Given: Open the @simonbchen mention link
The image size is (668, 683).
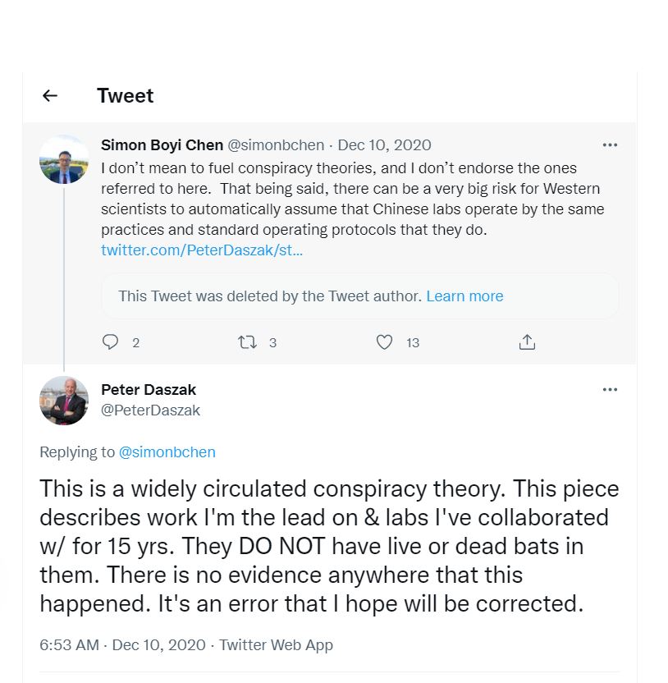Looking at the screenshot, I should tap(167, 452).
